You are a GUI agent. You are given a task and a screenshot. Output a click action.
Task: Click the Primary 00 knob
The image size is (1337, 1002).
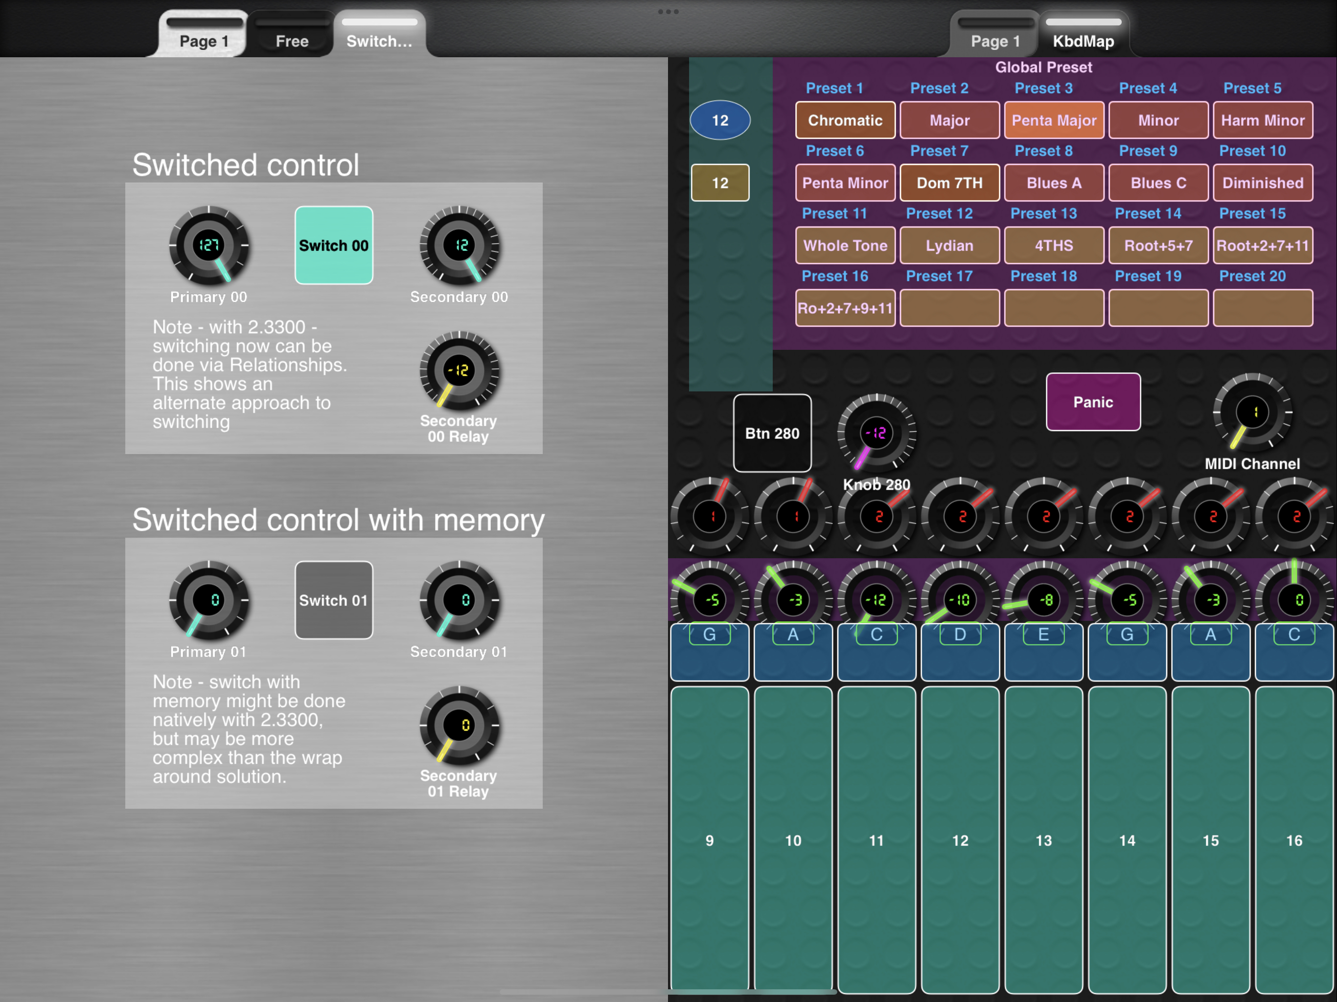[x=208, y=246]
